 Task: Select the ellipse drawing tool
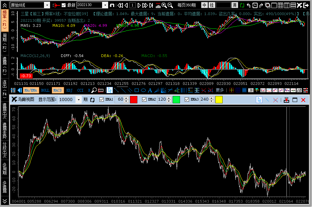tap(143, 90)
